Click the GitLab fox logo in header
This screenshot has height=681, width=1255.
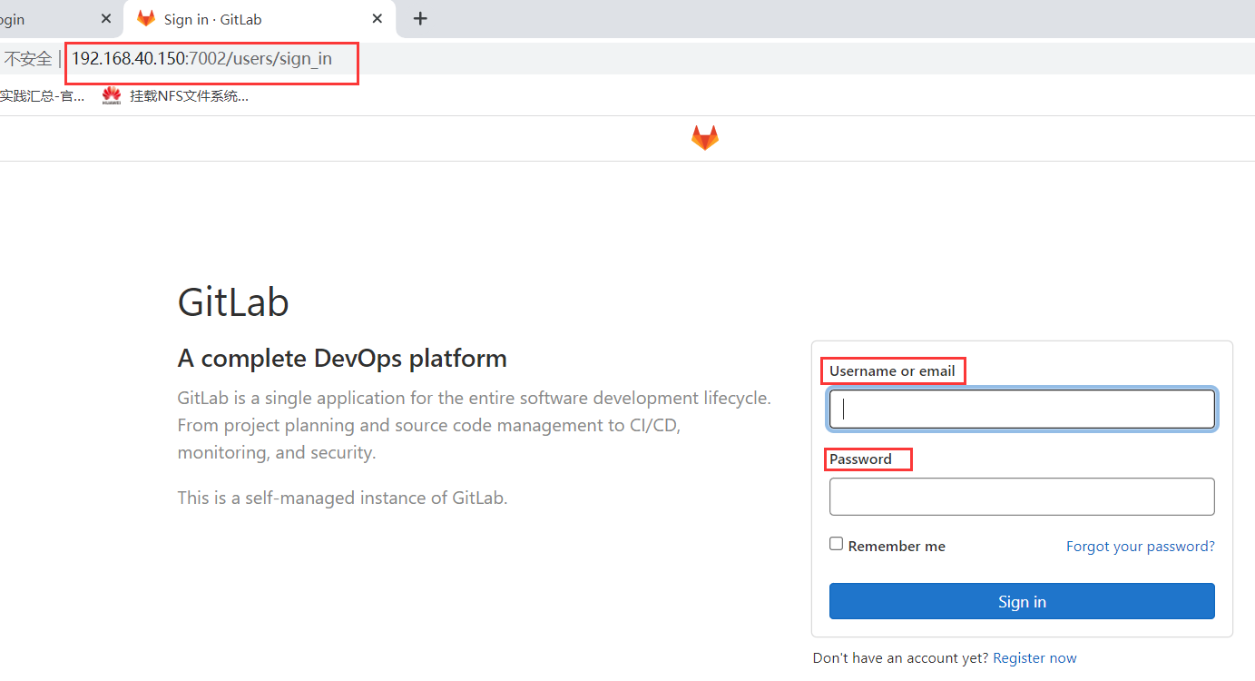tap(705, 138)
